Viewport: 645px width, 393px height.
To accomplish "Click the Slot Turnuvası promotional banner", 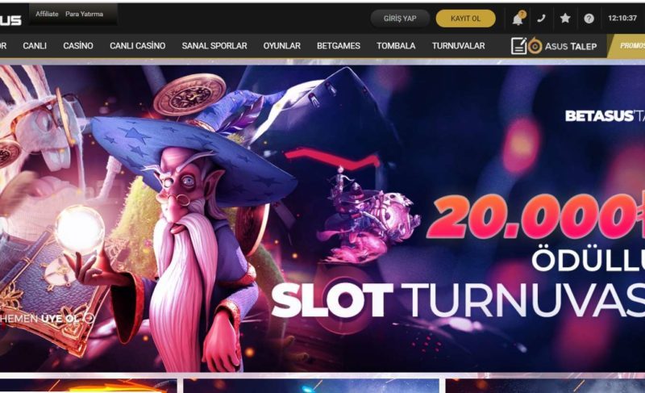I will [322, 219].
